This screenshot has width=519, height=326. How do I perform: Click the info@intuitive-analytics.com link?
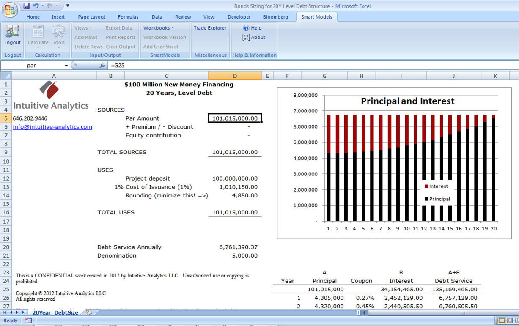[x=52, y=127]
